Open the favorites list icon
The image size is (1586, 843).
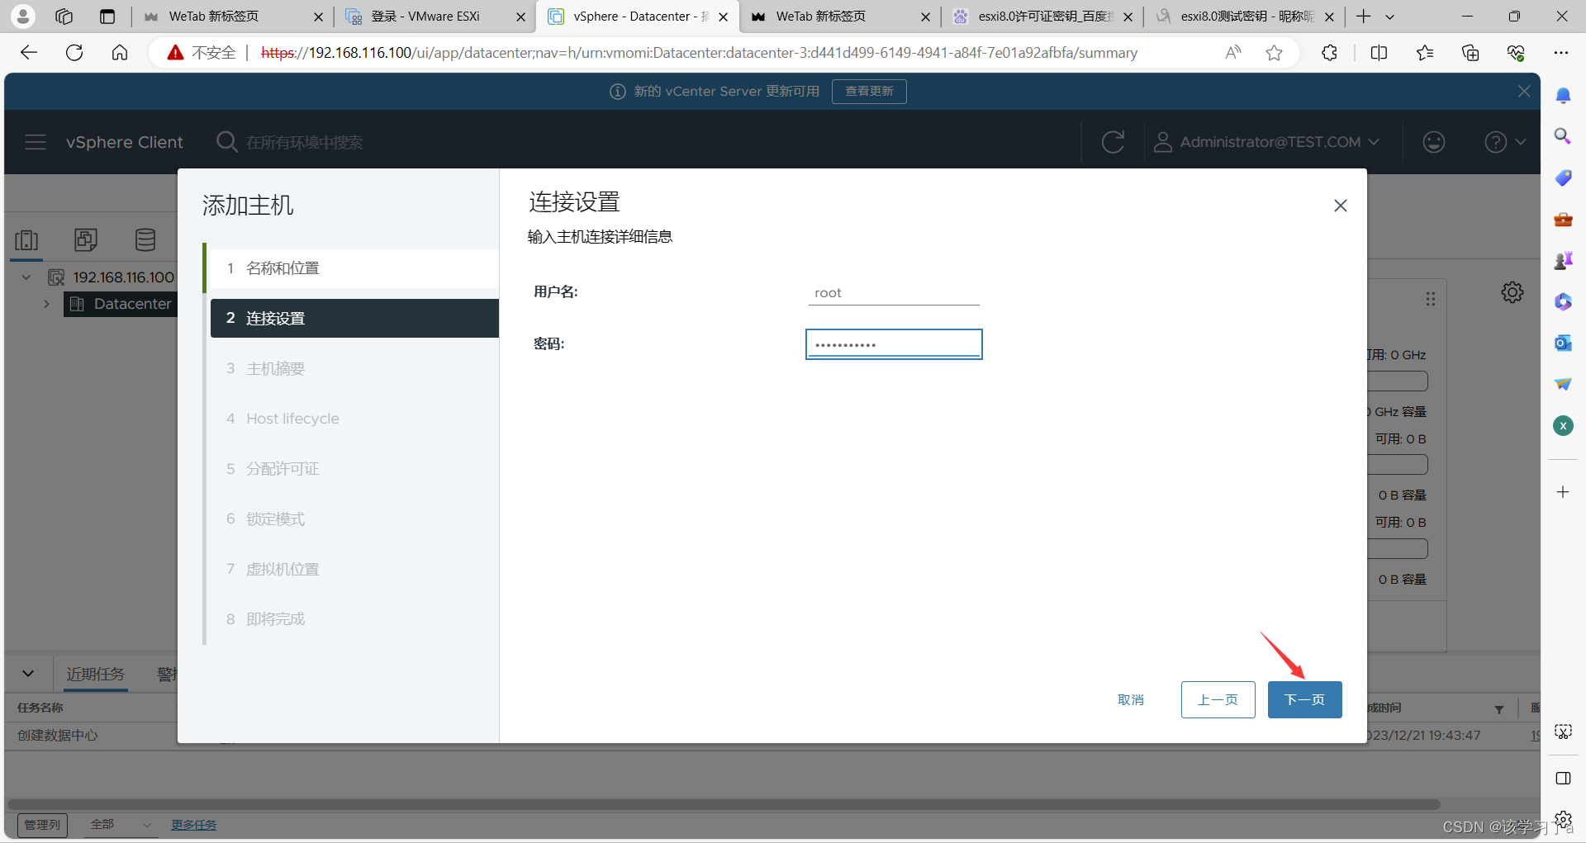pos(1424,53)
